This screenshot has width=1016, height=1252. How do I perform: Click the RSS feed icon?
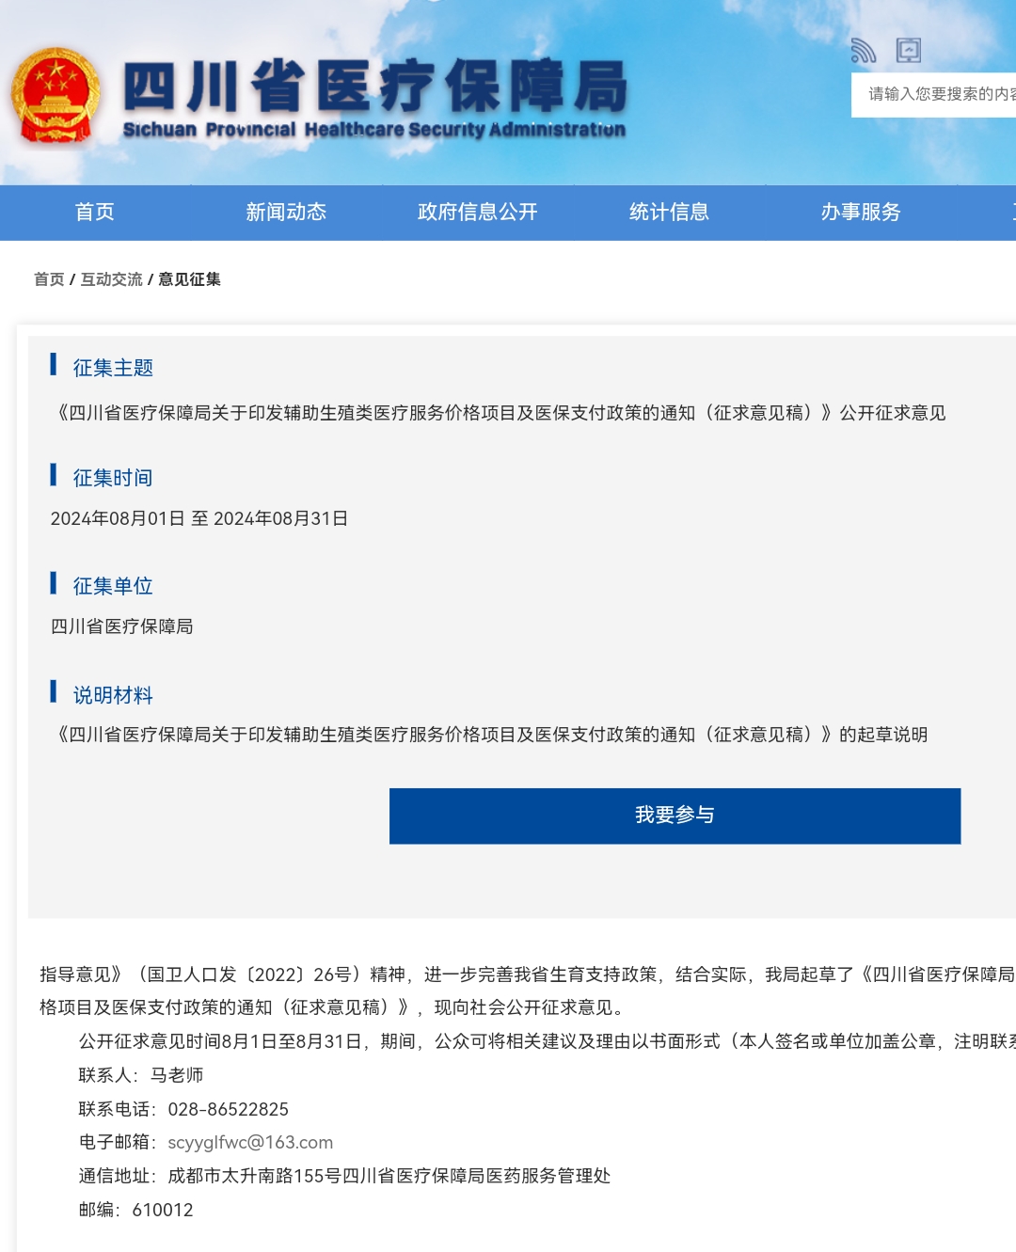click(x=863, y=51)
